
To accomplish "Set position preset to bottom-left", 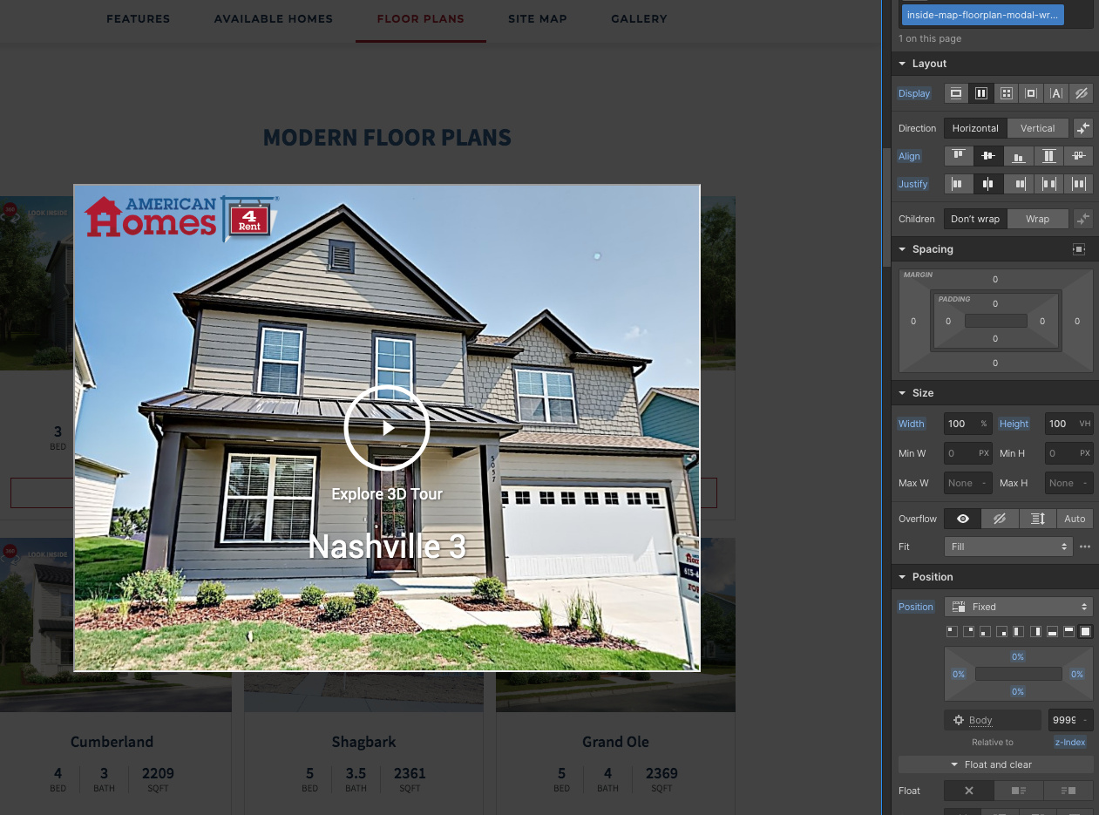I will 986,631.
